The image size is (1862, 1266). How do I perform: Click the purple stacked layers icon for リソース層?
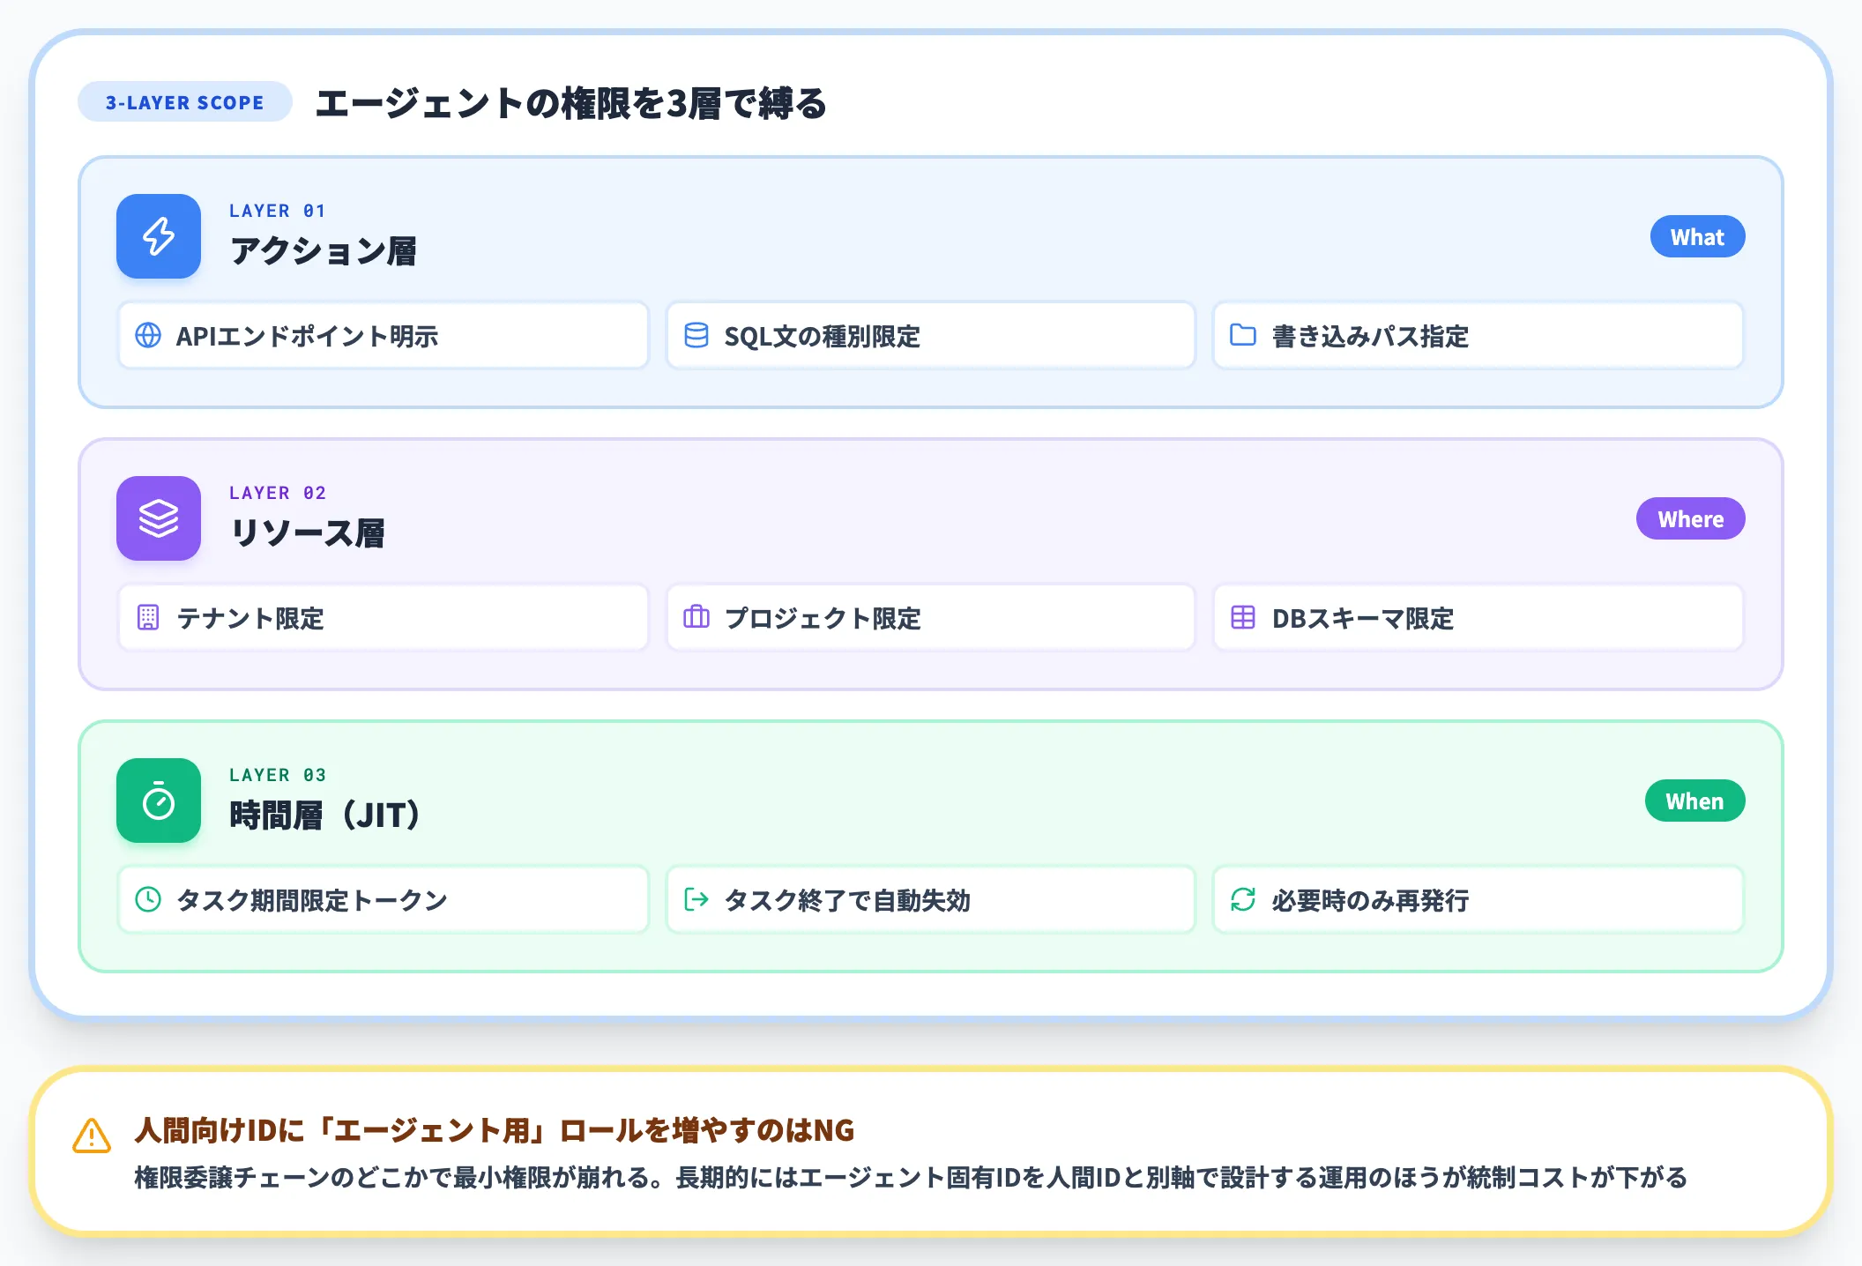tap(159, 518)
